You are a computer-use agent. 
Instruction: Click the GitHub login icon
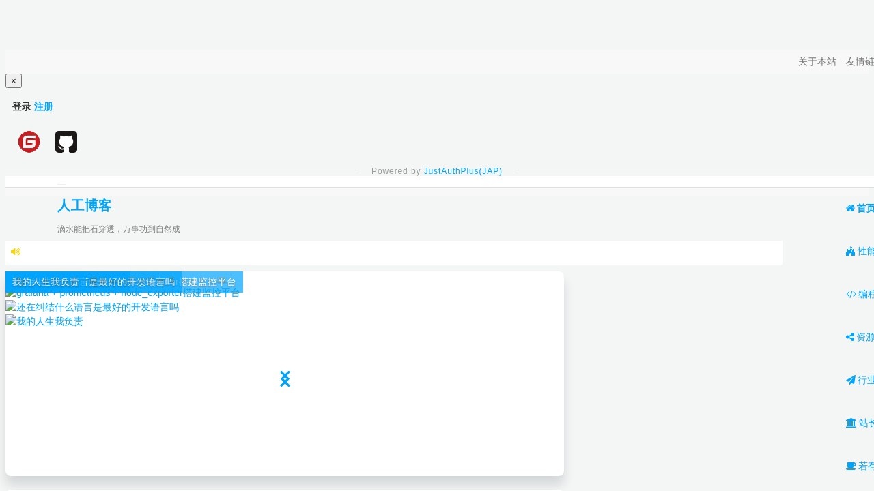tap(66, 142)
